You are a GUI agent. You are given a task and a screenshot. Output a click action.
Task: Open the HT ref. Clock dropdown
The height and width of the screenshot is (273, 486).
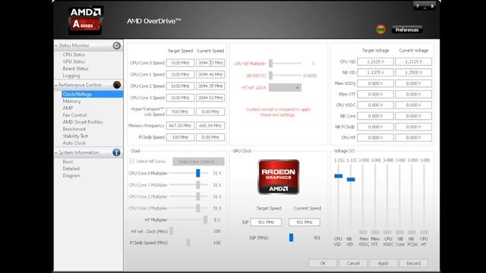pyautogui.click(x=285, y=88)
